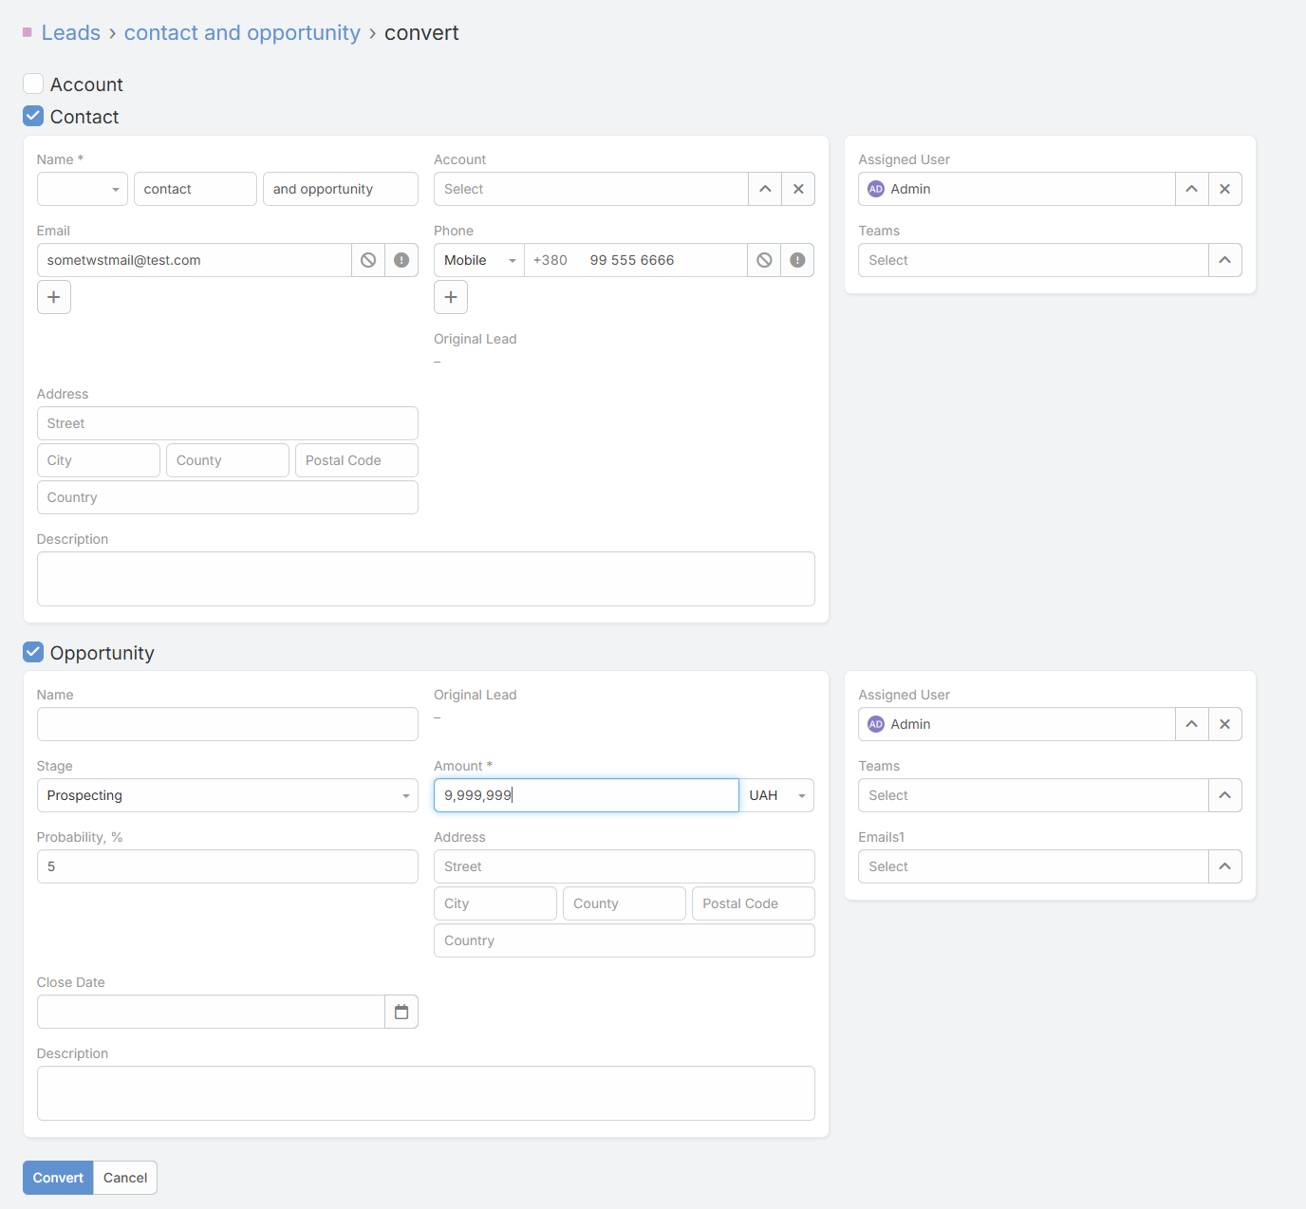This screenshot has height=1209, width=1306.
Task: Open the Close Date calendar picker
Action: coord(401,1012)
